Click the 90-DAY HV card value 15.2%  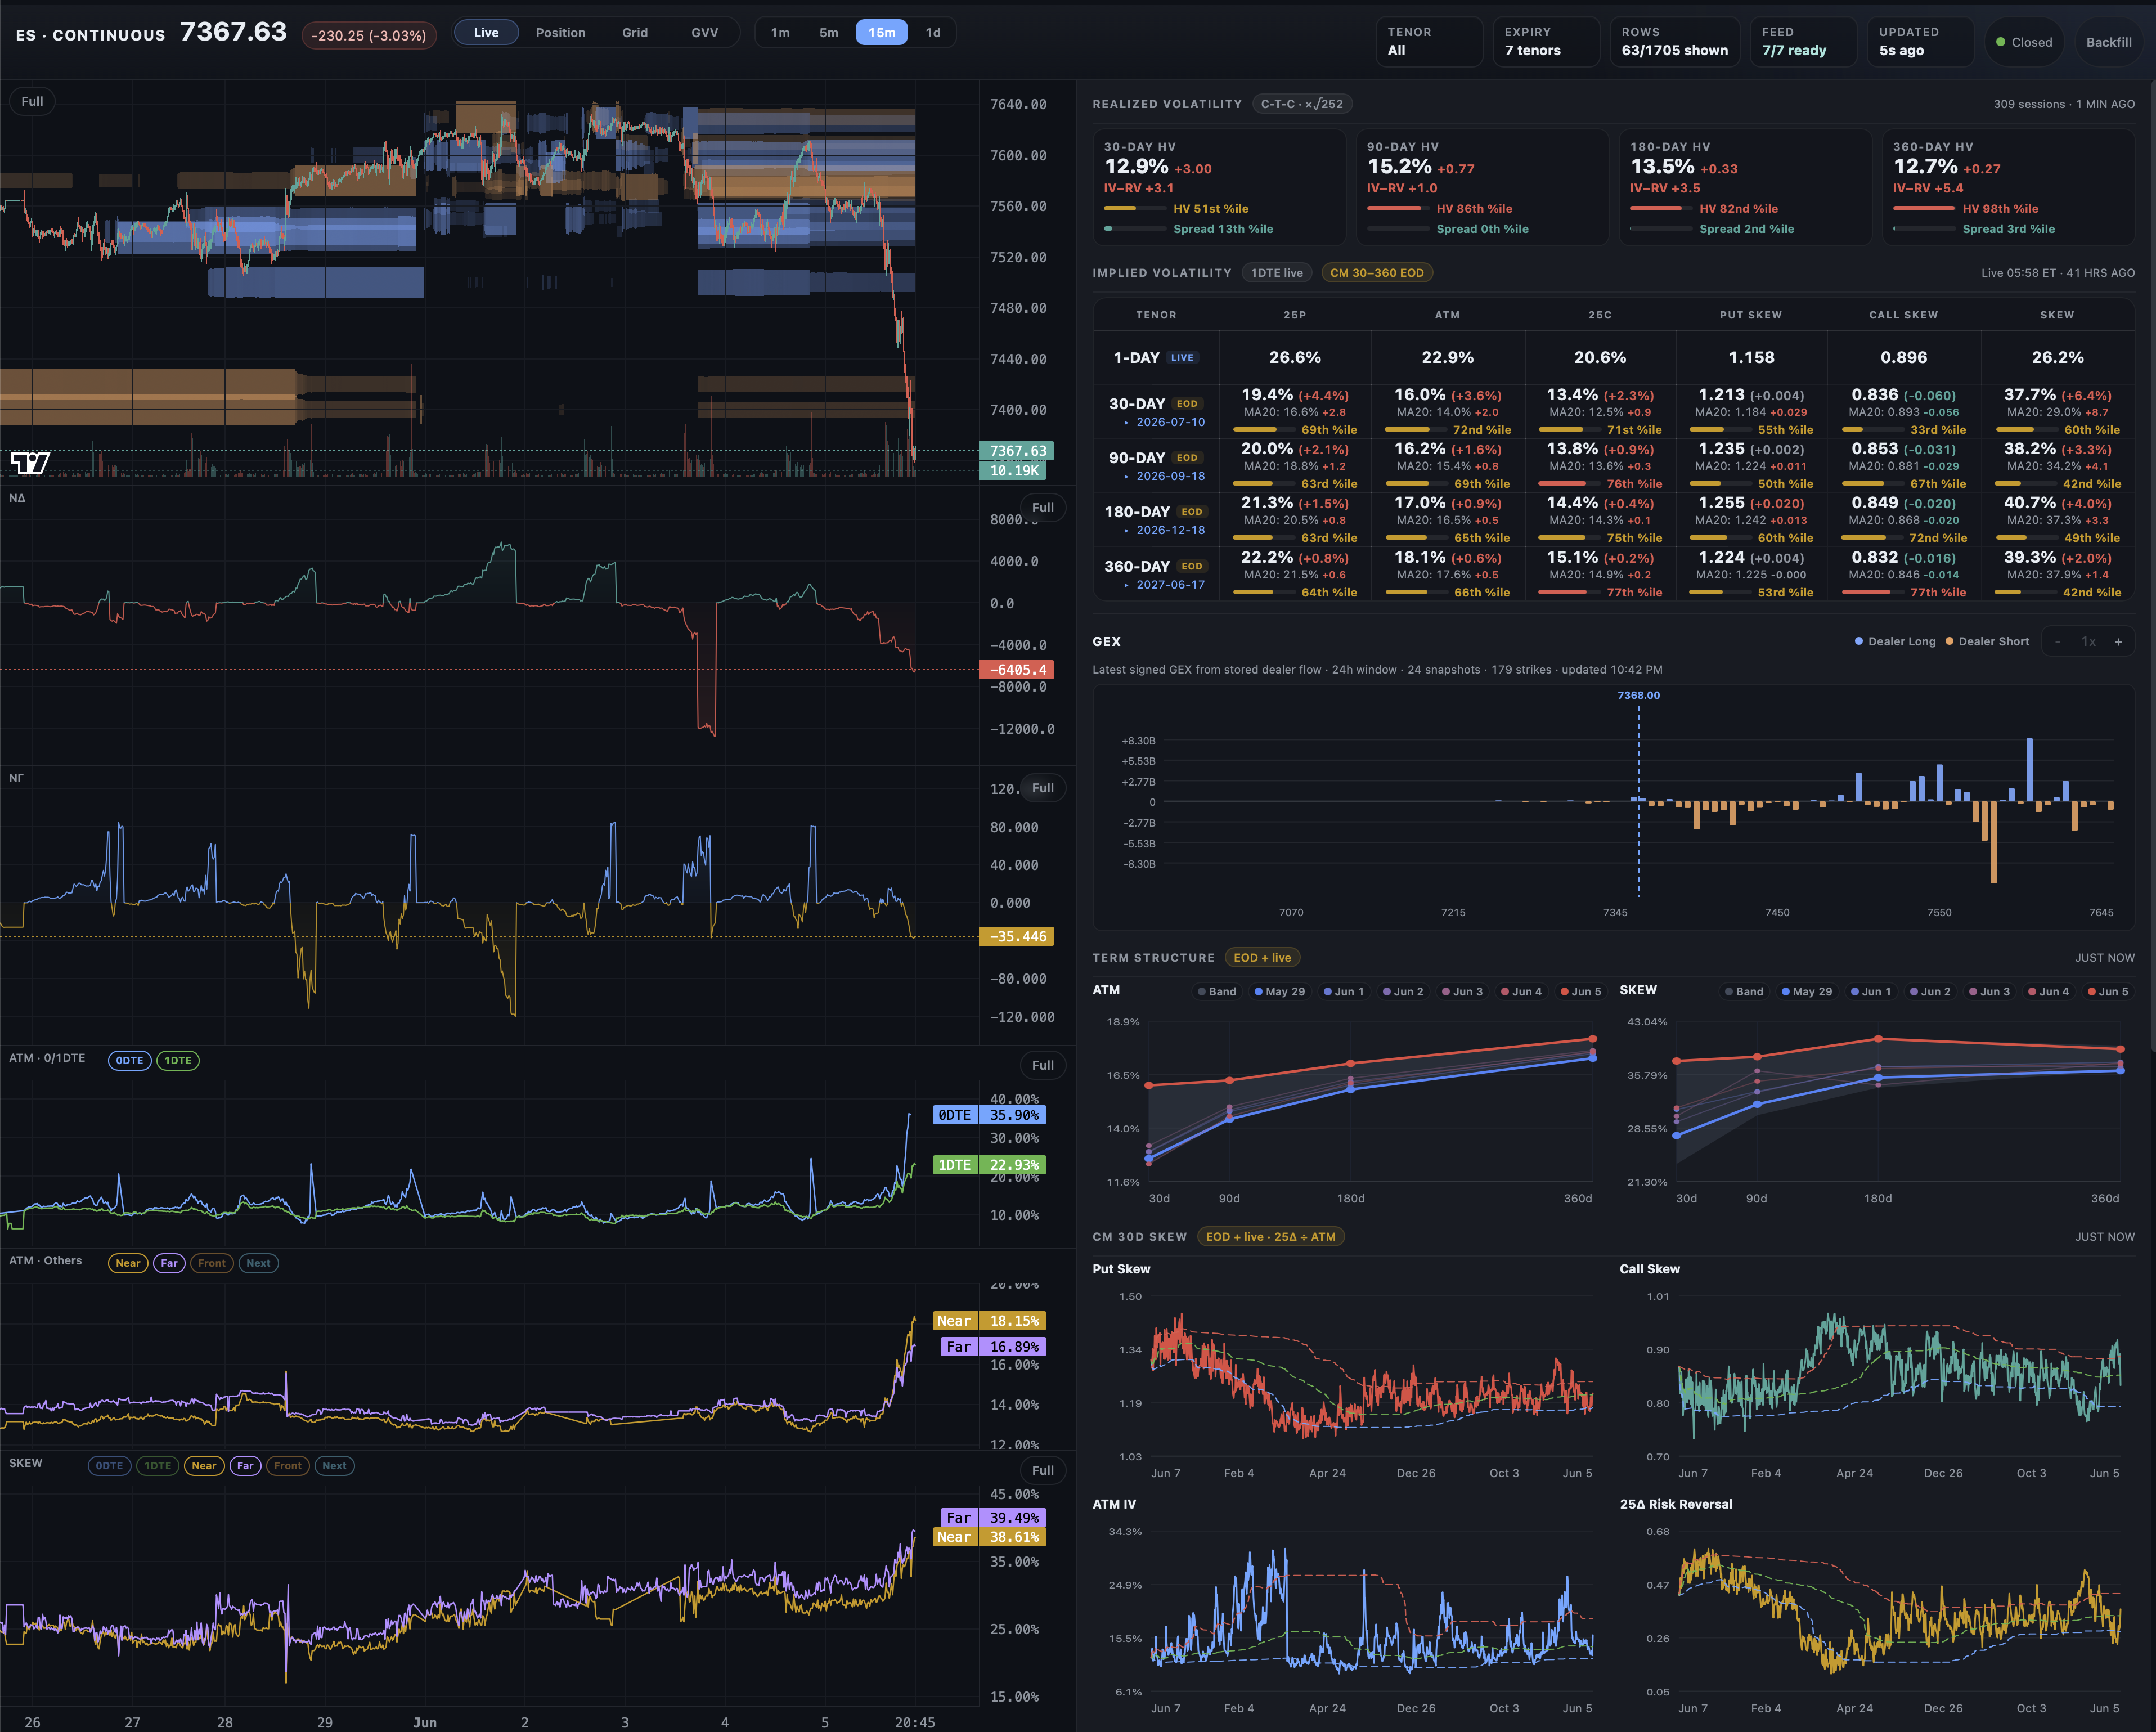click(x=1399, y=167)
